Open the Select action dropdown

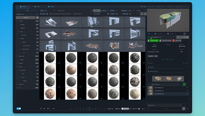165,105
